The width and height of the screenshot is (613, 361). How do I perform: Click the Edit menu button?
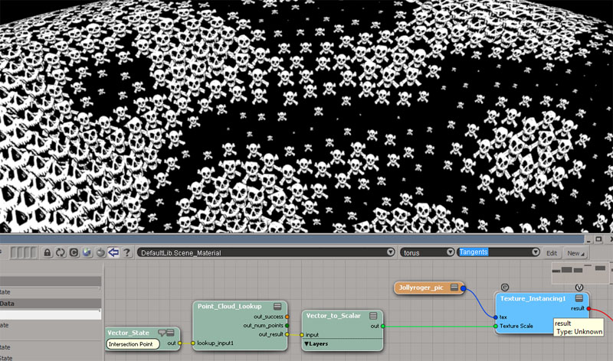[551, 252]
